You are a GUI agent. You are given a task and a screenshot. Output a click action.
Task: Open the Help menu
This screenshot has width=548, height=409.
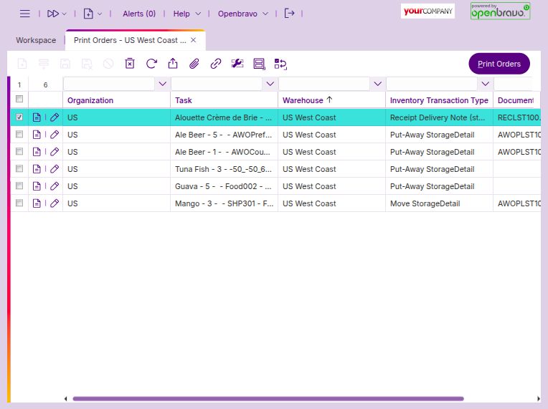coord(186,14)
